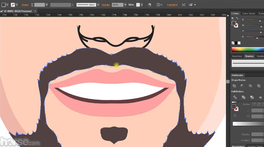264x147 pixels.
Task: Click the Crop pathfinder icon
Action: pos(261,97)
